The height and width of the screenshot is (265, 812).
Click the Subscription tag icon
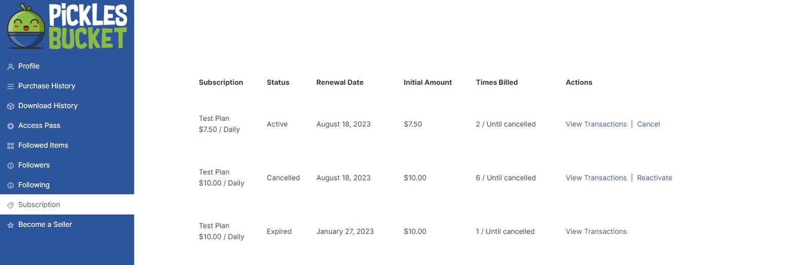click(x=11, y=205)
